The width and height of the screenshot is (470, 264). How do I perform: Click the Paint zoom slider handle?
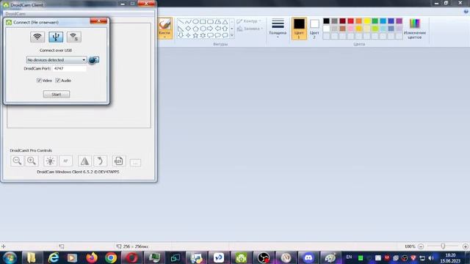(x=443, y=246)
